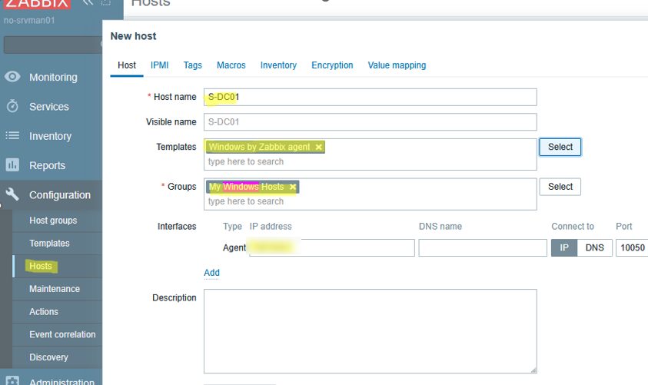The width and height of the screenshot is (648, 385).
Task: Click the Administration gear icon
Action: [12, 380]
